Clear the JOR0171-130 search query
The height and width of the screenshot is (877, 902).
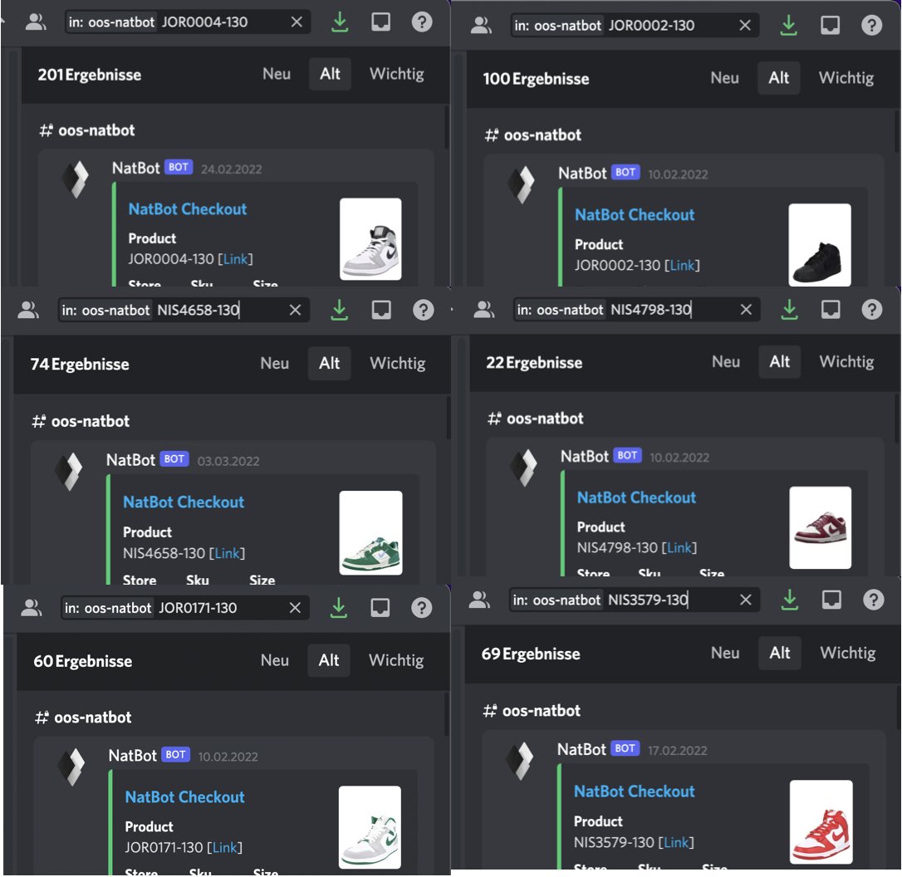(x=295, y=608)
